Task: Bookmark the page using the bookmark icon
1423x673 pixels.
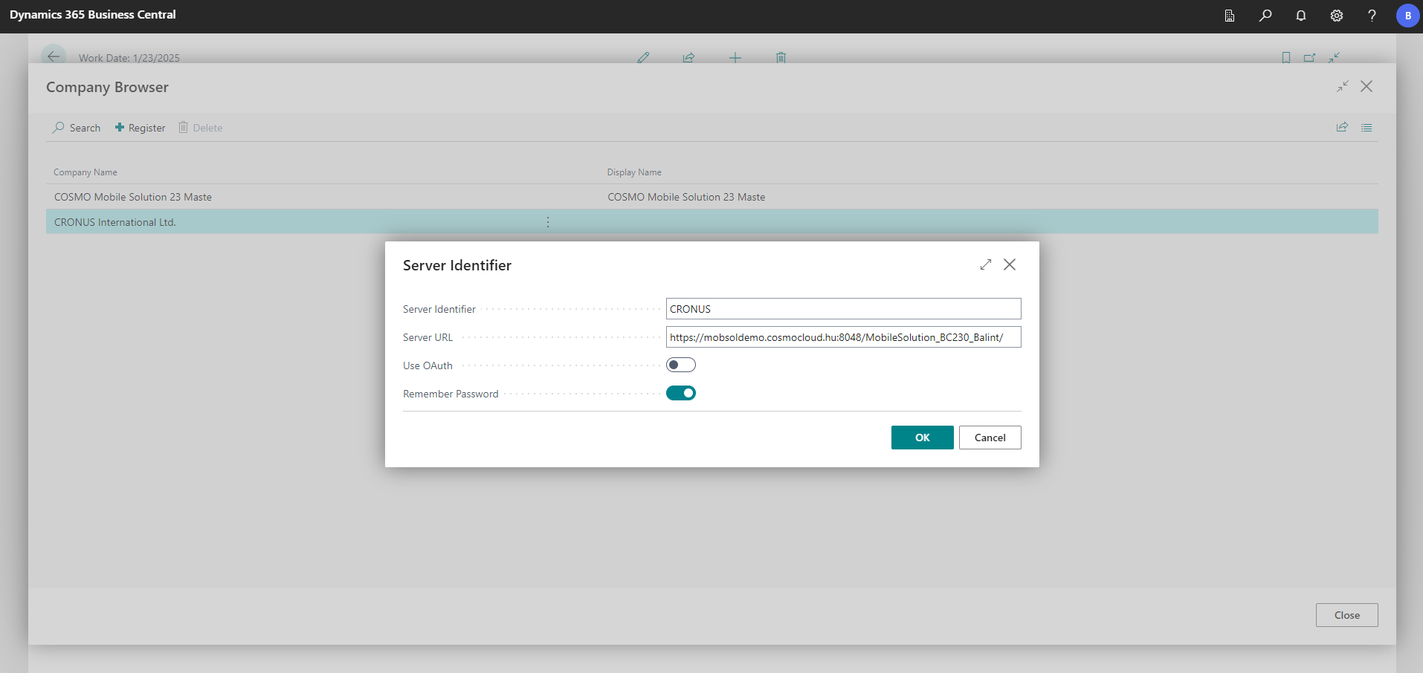Action: pos(1285,57)
